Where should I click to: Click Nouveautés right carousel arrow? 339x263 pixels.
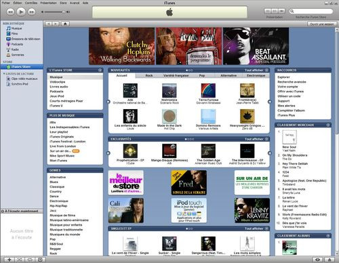(x=270, y=102)
